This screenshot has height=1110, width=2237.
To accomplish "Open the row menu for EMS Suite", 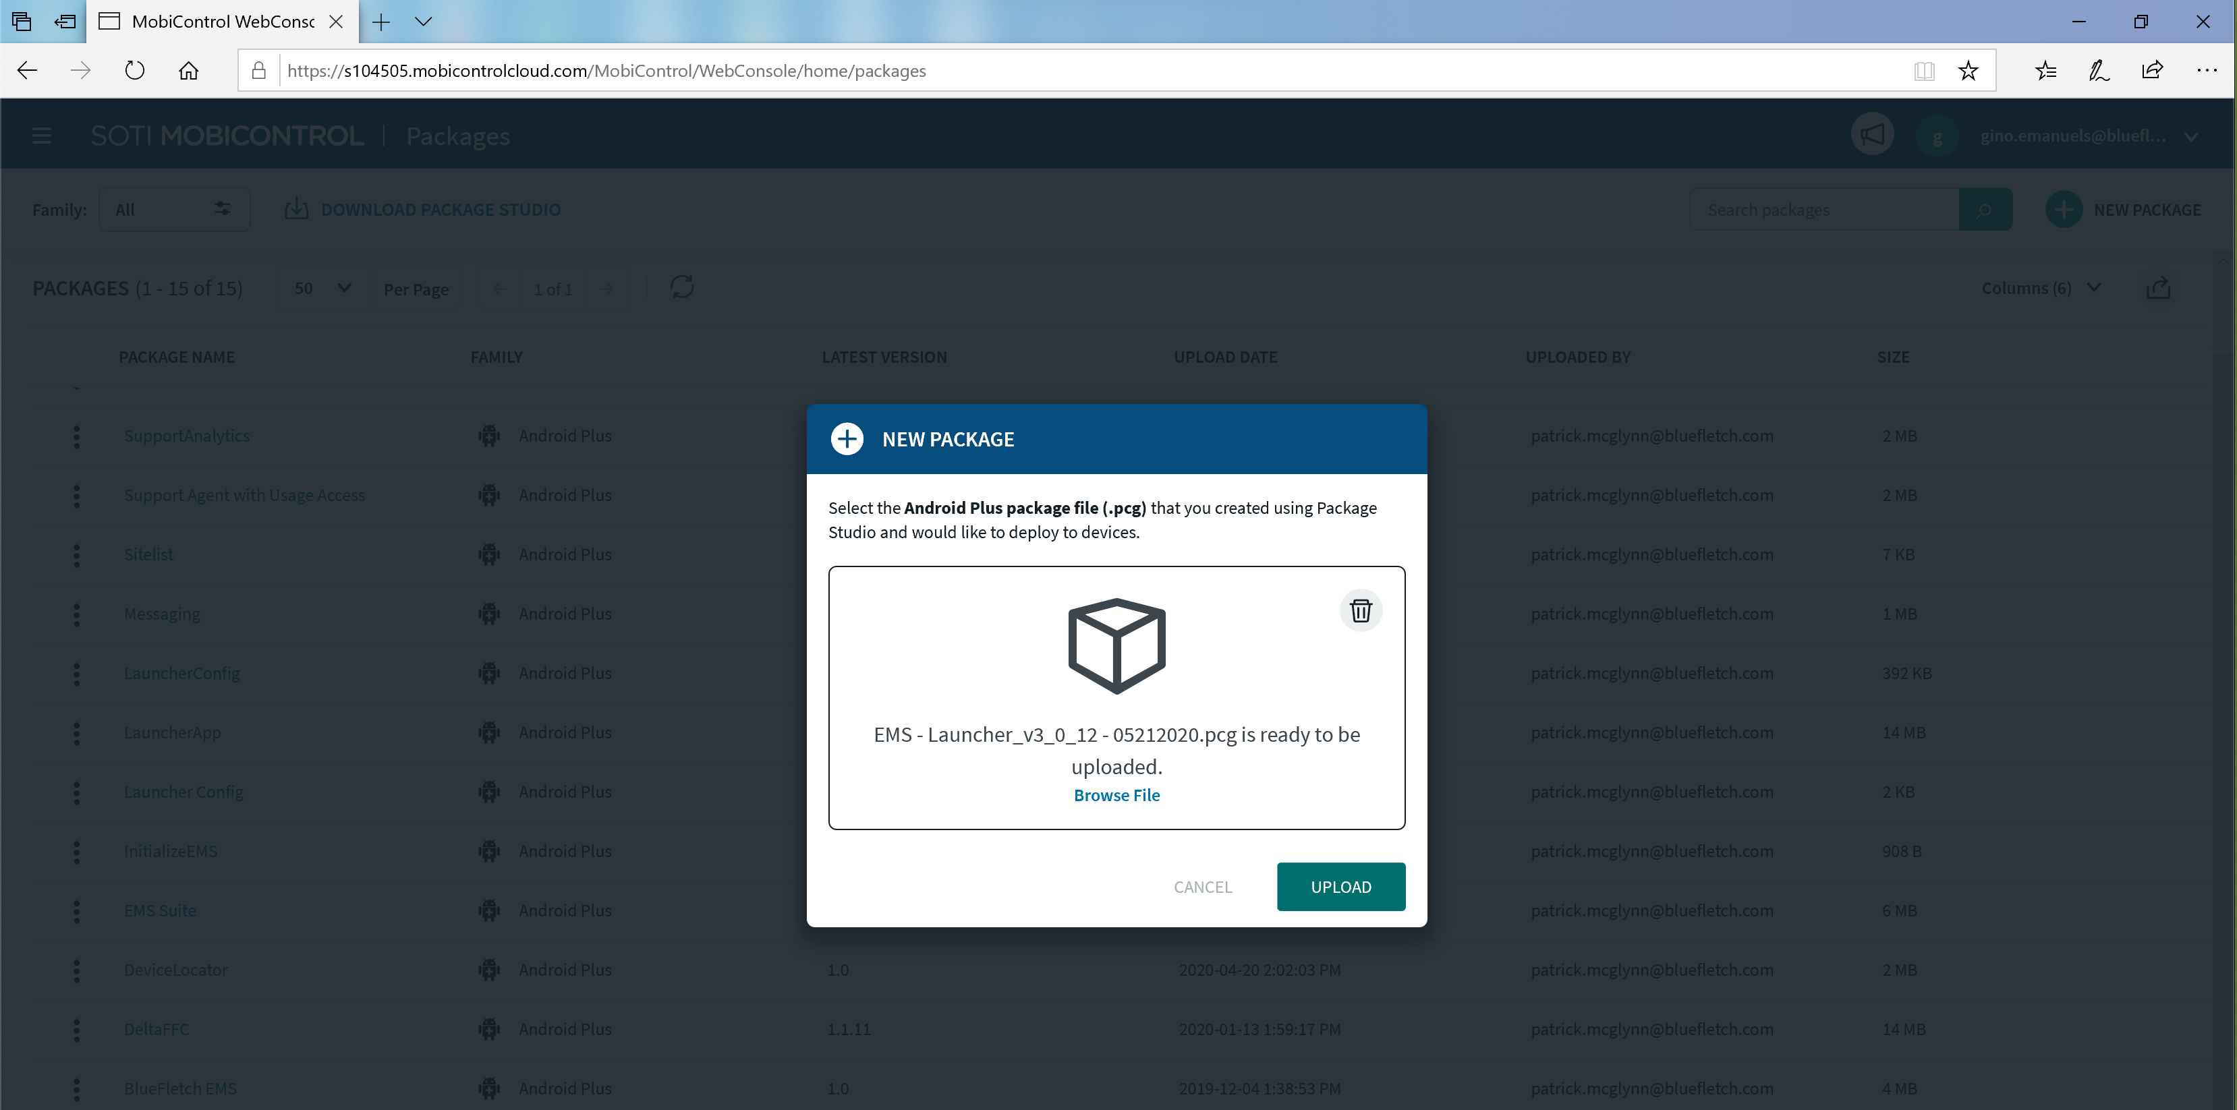I will coord(76,911).
